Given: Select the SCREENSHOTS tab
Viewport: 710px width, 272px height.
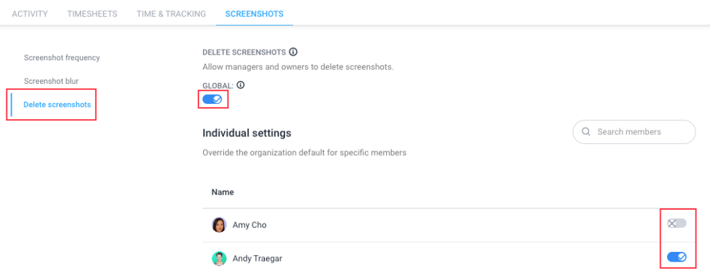Looking at the screenshot, I should pyautogui.click(x=254, y=14).
